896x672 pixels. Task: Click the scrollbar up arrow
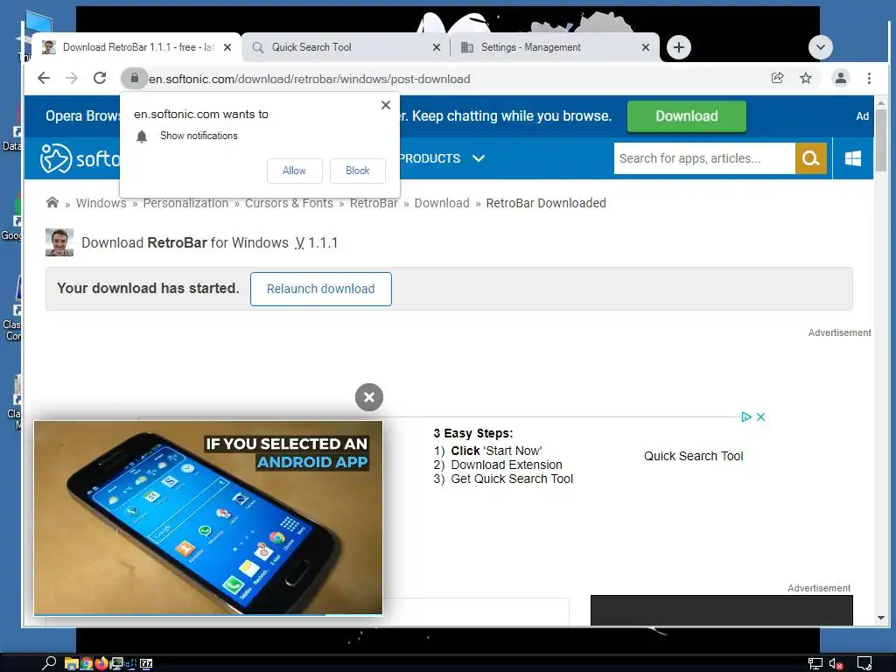tap(880, 103)
